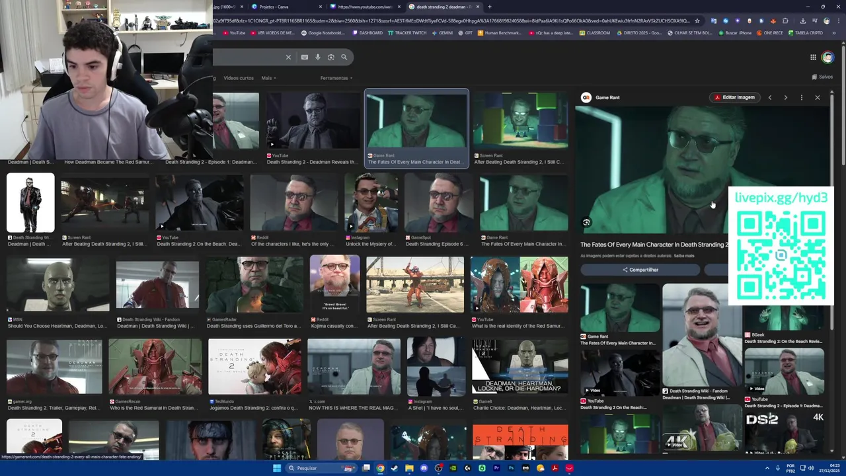
Task: Open the on-screen keyboard input tool
Action: 304,58
